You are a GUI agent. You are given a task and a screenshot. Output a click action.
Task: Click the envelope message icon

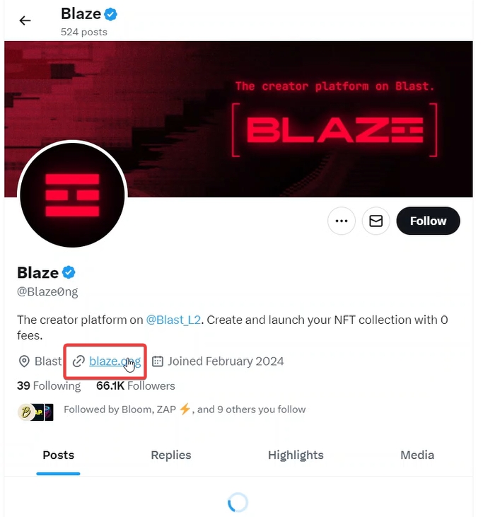click(376, 221)
